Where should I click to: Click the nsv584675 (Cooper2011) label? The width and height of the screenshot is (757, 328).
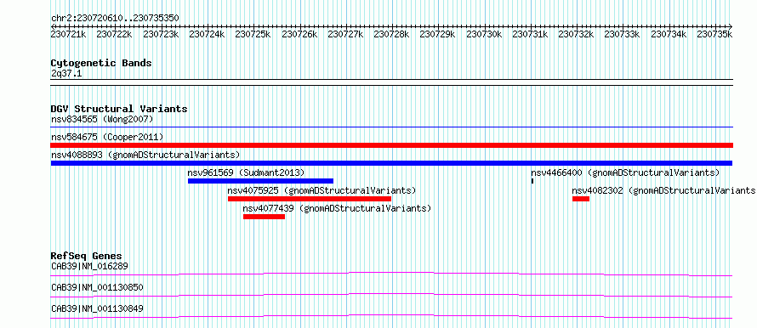107,138
